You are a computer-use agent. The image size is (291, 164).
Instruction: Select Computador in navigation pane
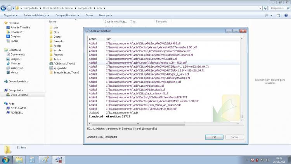pos(14,90)
